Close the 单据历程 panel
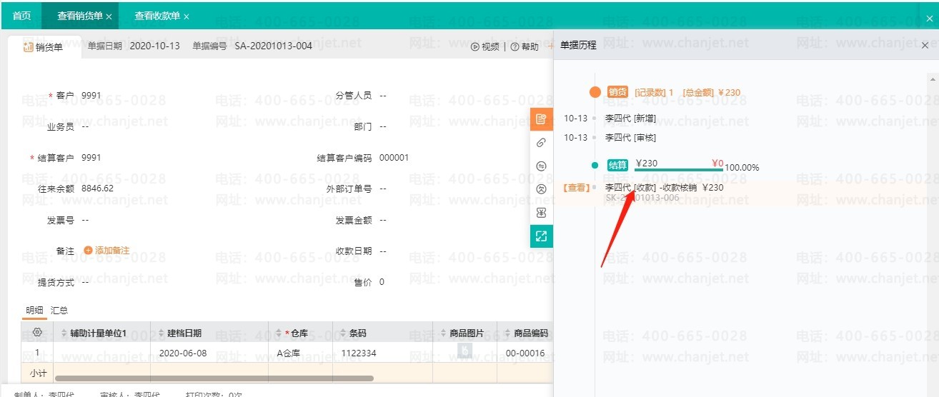The image size is (939, 397). pos(925,45)
